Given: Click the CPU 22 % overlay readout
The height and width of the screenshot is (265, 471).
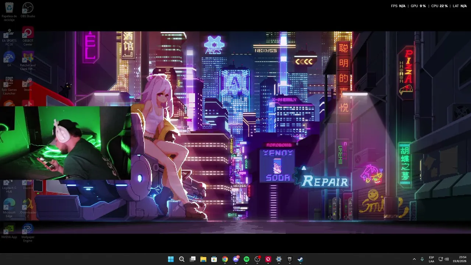Looking at the screenshot, I should [439, 6].
